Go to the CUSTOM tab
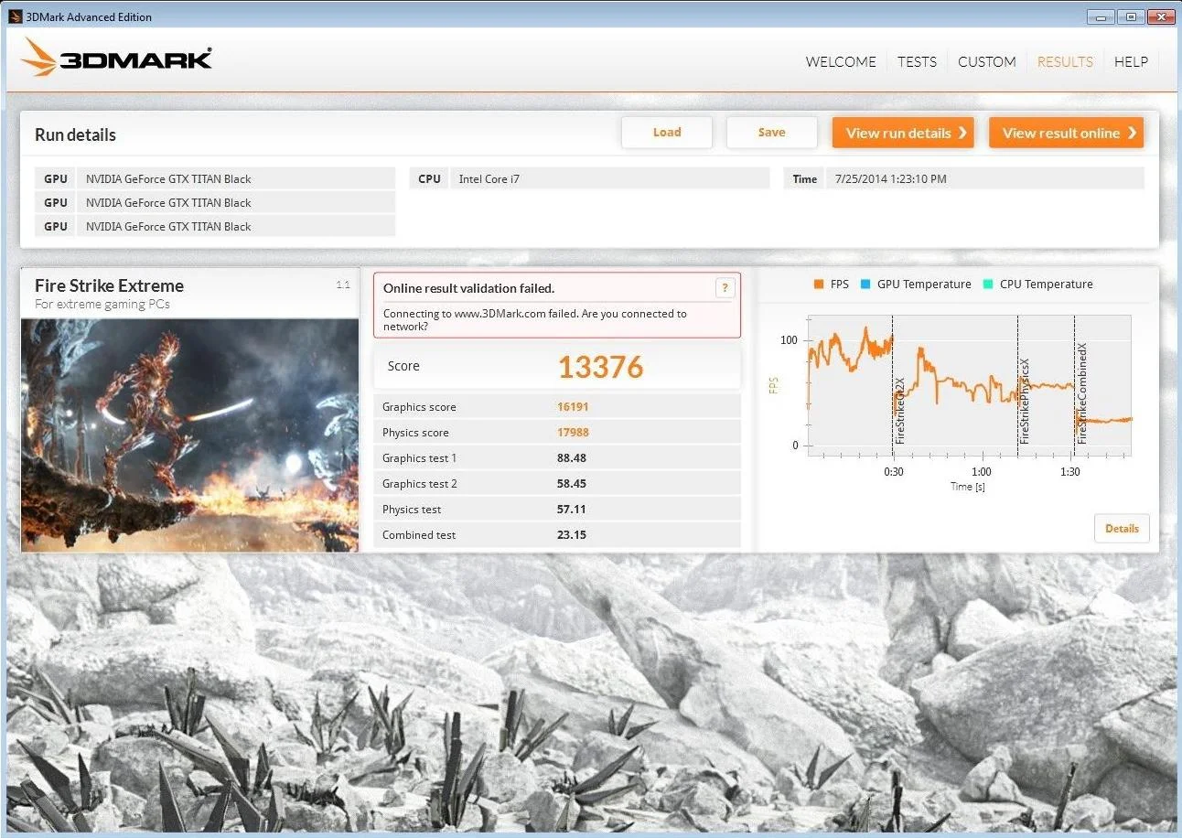This screenshot has width=1182, height=838. tap(987, 61)
